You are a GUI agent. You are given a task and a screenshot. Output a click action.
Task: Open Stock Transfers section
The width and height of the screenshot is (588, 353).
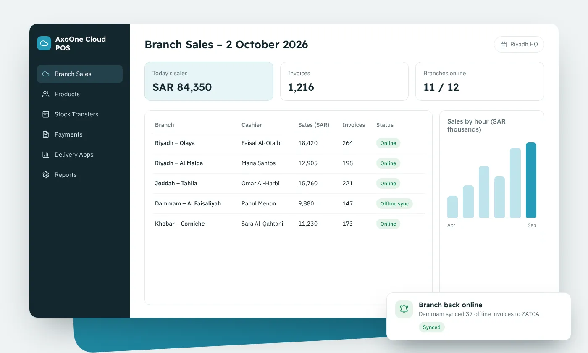(x=80, y=114)
